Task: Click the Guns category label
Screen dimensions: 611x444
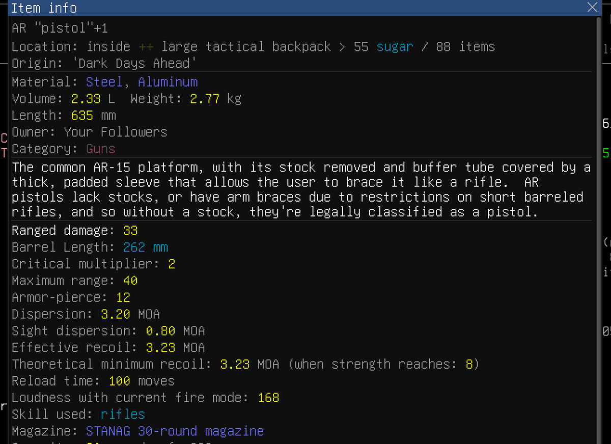Action: pyautogui.click(x=101, y=149)
